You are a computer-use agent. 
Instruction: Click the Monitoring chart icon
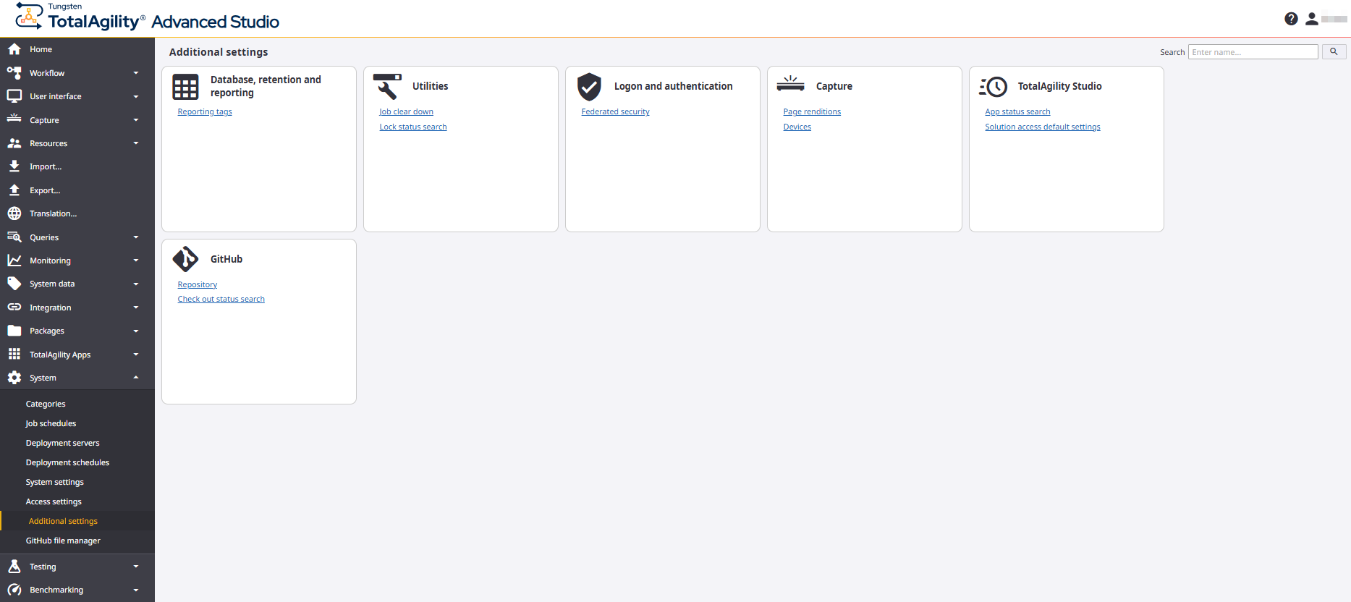click(x=14, y=260)
